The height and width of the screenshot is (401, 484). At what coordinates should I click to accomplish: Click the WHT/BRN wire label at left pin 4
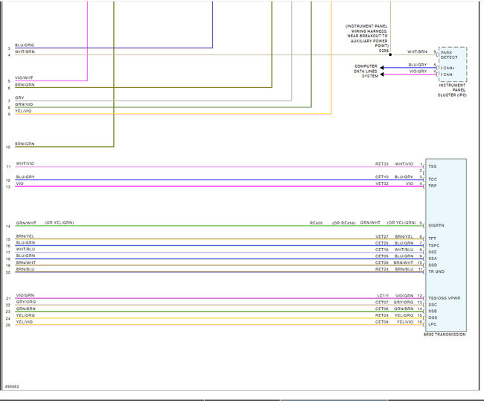[25, 51]
